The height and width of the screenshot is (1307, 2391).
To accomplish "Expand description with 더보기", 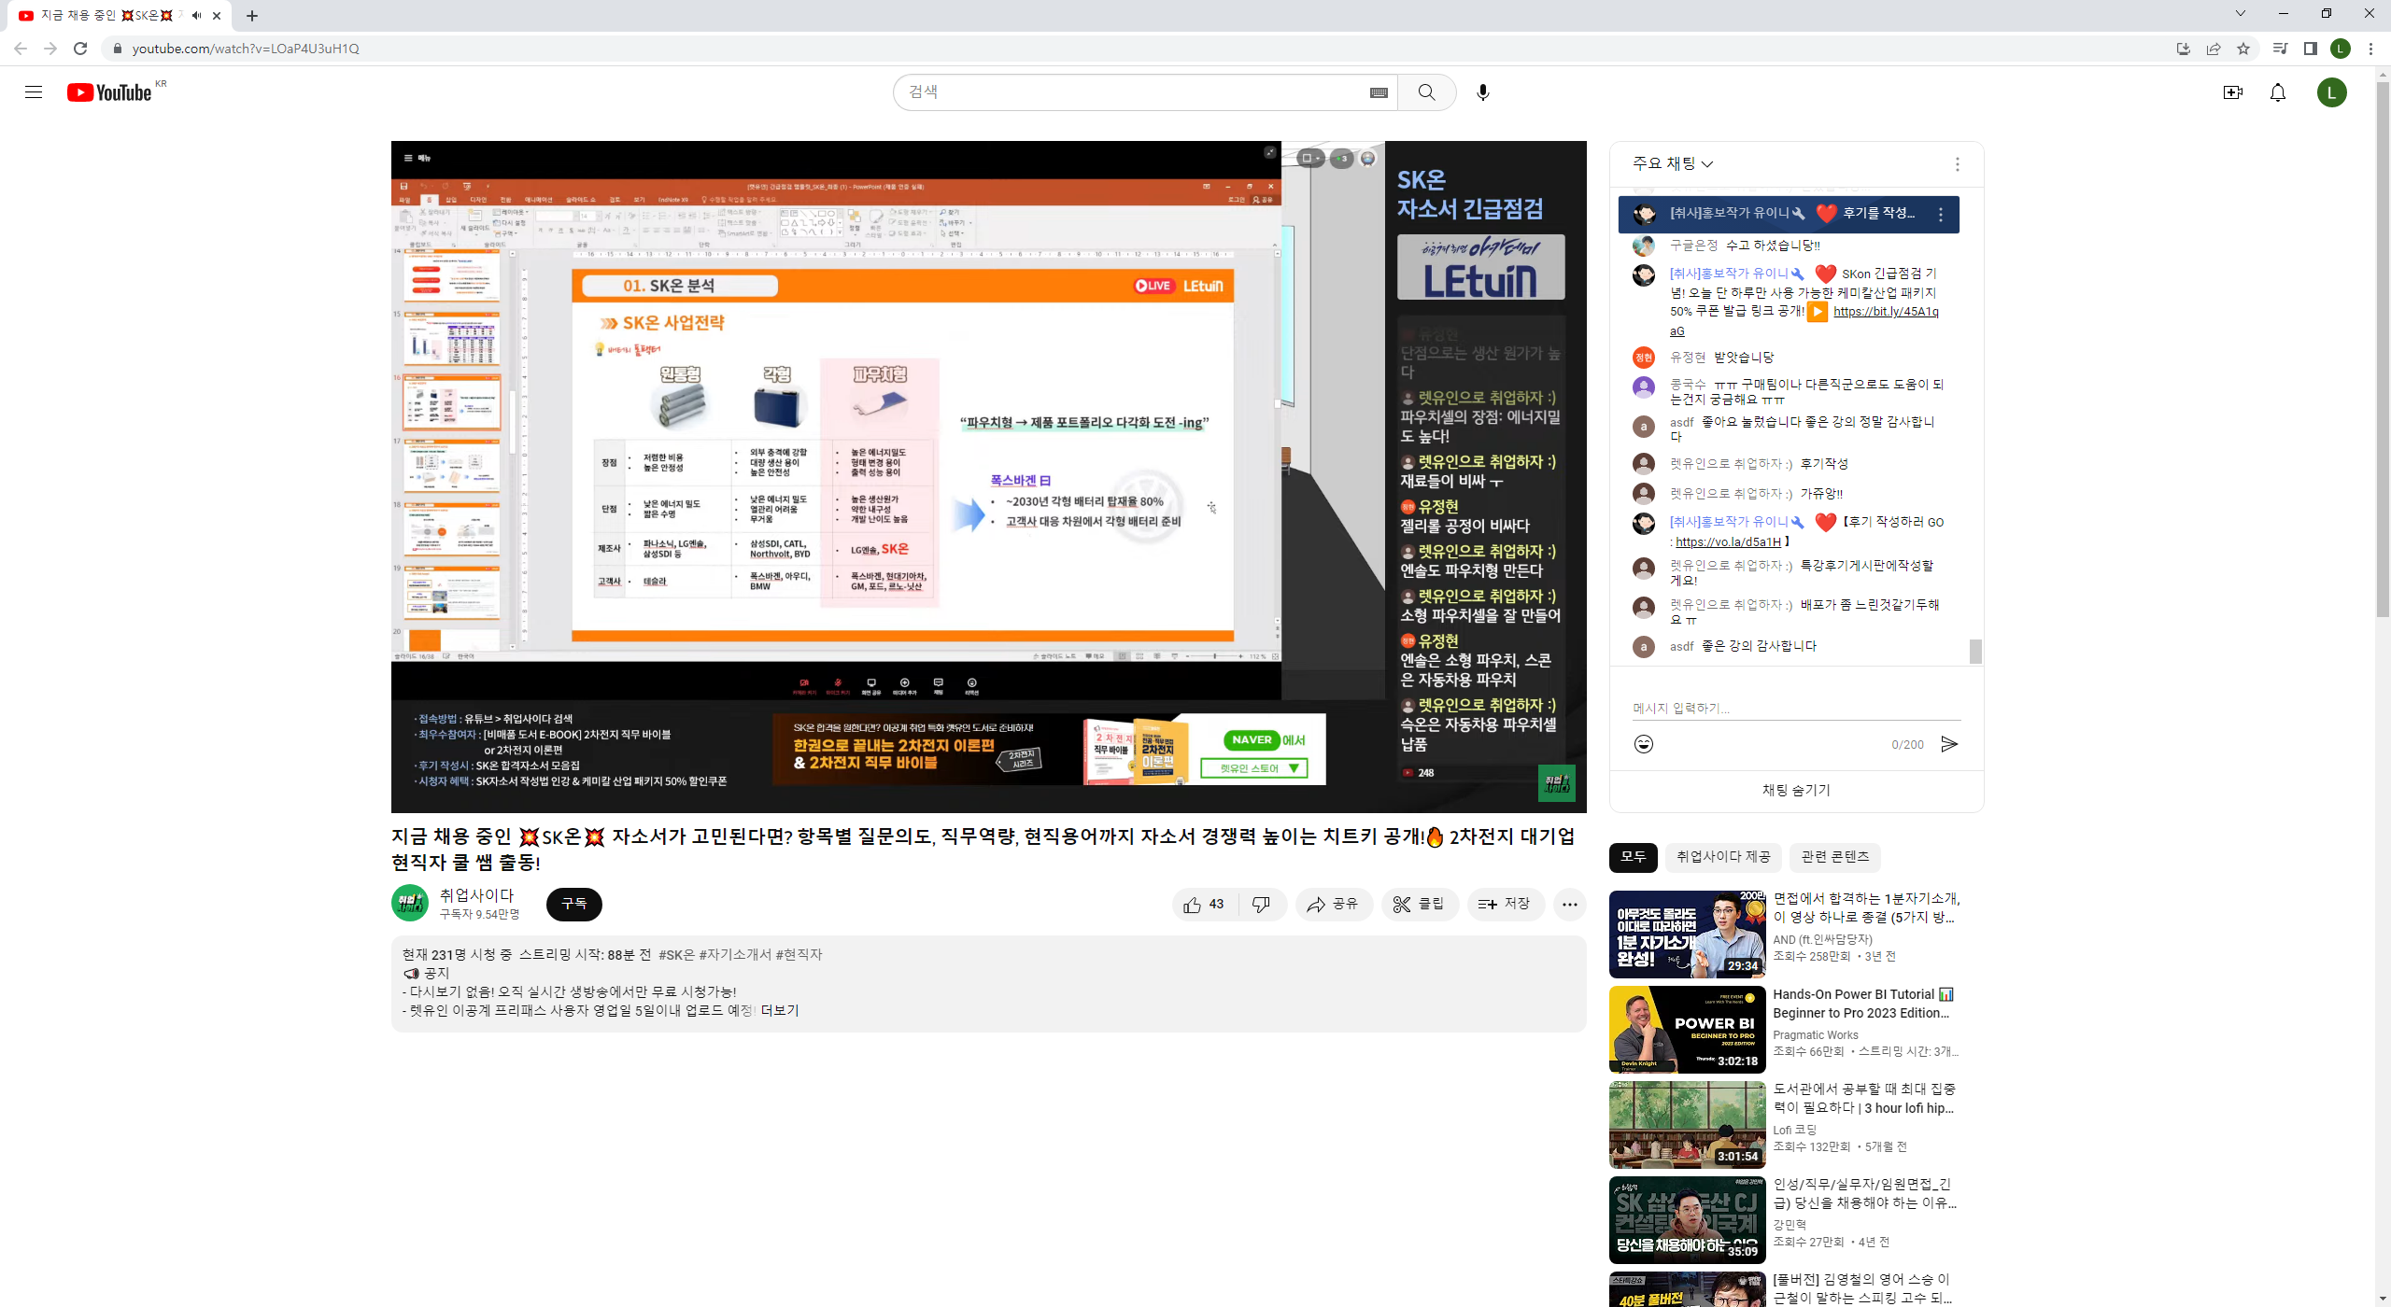I will click(780, 1010).
